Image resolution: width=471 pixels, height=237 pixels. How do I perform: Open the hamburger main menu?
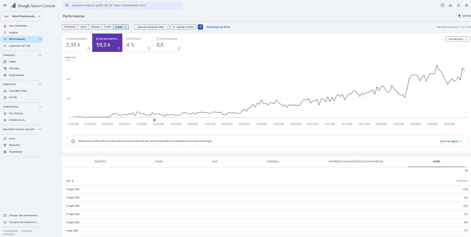pos(5,5)
